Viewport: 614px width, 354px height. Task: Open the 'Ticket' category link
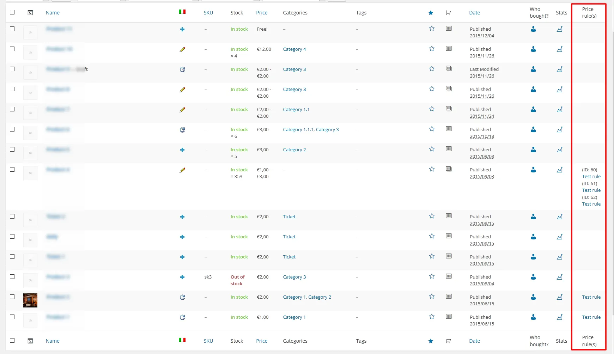289,216
